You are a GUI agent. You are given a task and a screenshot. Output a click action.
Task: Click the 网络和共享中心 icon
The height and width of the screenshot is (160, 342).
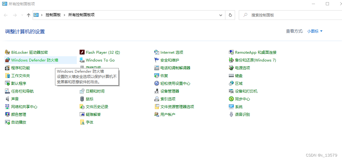(x=7, y=107)
